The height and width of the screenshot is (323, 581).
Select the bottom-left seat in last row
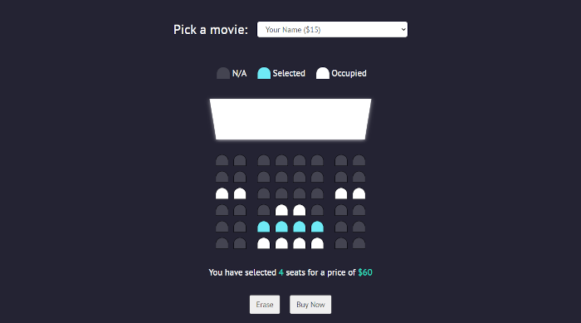222,243
